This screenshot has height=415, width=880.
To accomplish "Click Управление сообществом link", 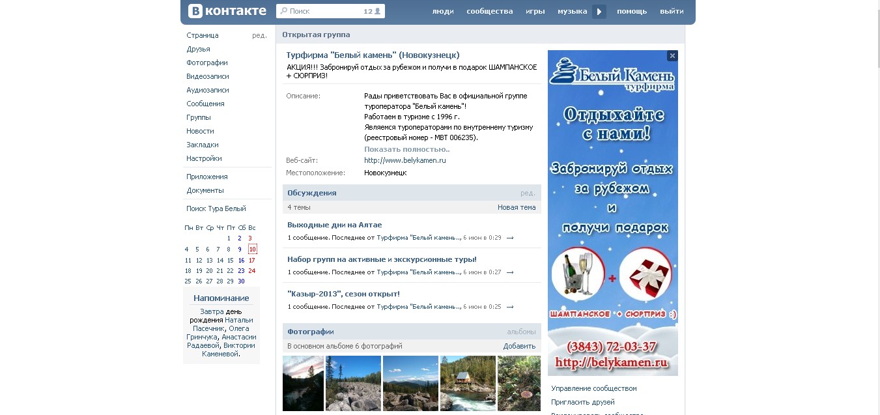I will (594, 388).
